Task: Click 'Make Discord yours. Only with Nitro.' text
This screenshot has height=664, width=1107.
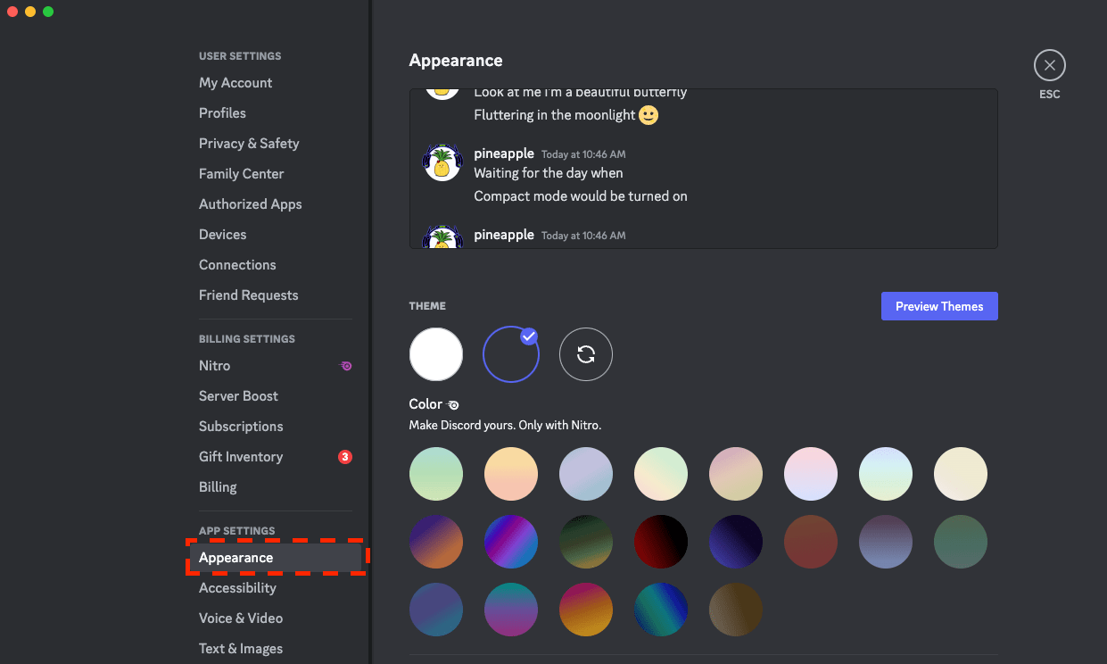Action: coord(505,426)
